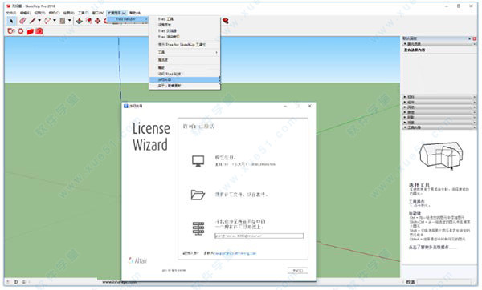The image size is (482, 290).
Task: Activate the Push/Pull tool
Action: (80, 21)
